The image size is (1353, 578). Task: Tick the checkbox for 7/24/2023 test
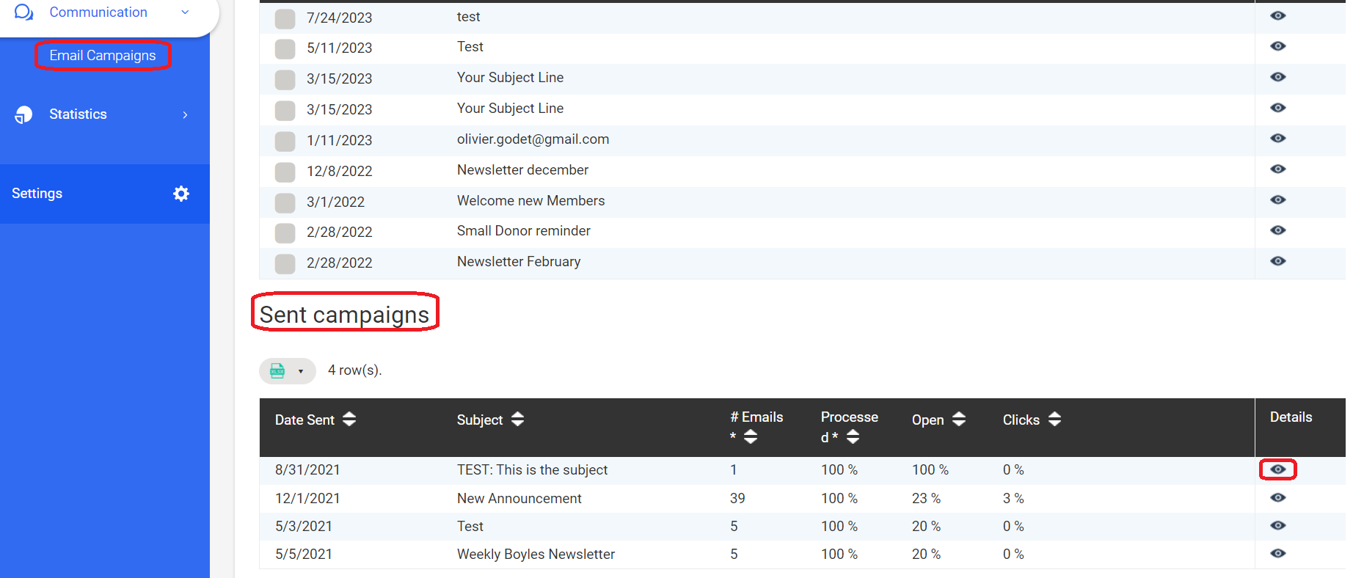[285, 18]
